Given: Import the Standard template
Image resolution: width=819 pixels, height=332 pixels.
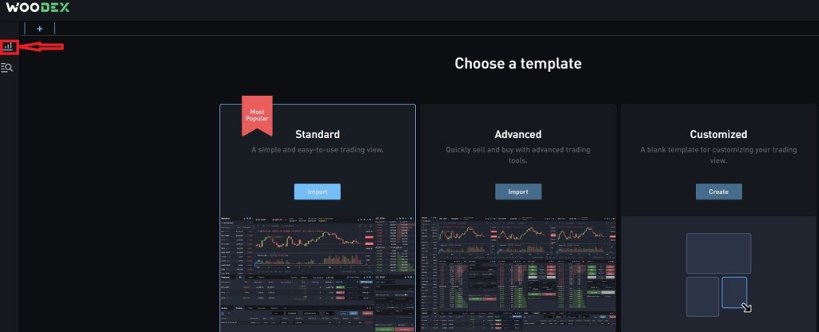Looking at the screenshot, I should click(x=317, y=192).
